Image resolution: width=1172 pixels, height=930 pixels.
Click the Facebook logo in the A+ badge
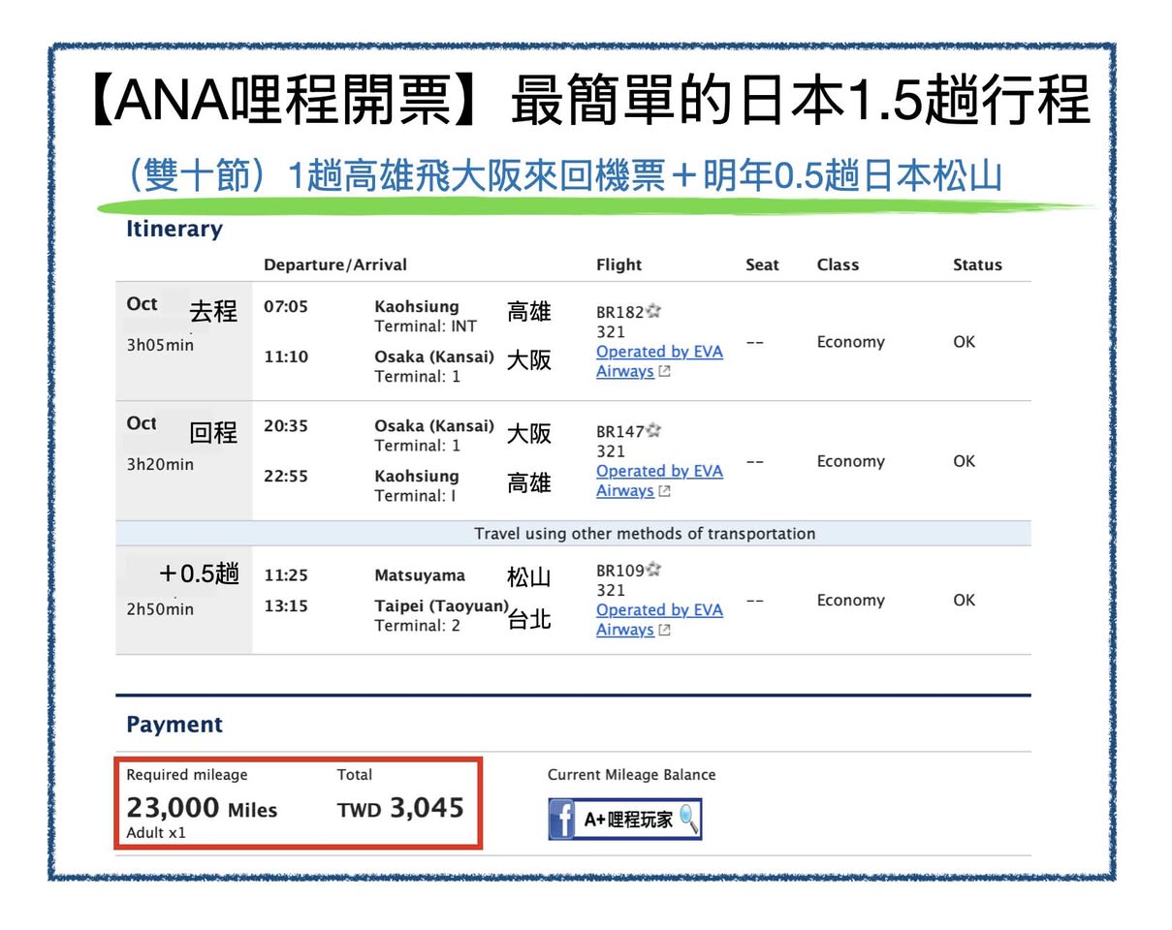[563, 820]
